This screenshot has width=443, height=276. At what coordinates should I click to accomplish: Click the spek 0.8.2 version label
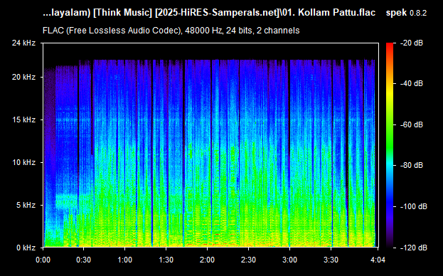tap(406, 13)
